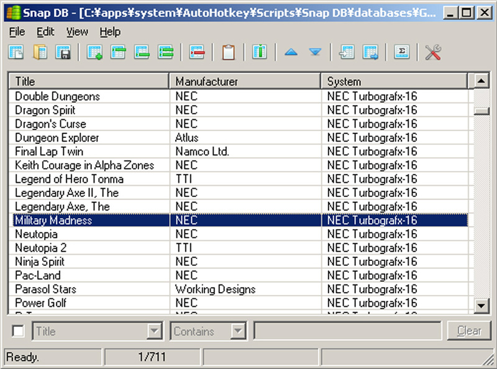The height and width of the screenshot is (369, 497).
Task: Click the clipboard paste icon
Action: click(x=229, y=52)
